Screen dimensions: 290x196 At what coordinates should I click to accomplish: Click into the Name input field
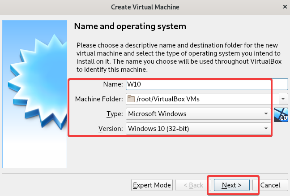[207, 84]
